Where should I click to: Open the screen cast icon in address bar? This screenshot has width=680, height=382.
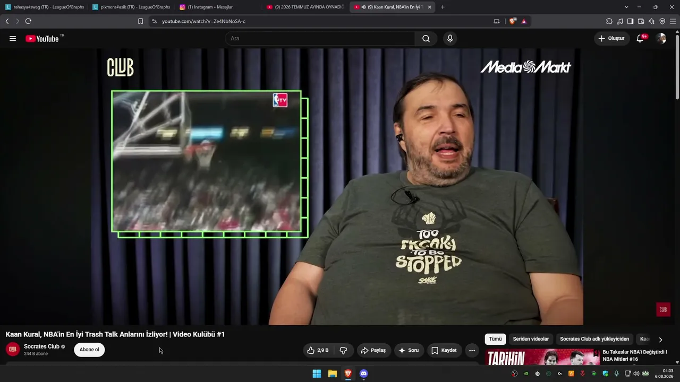497,21
